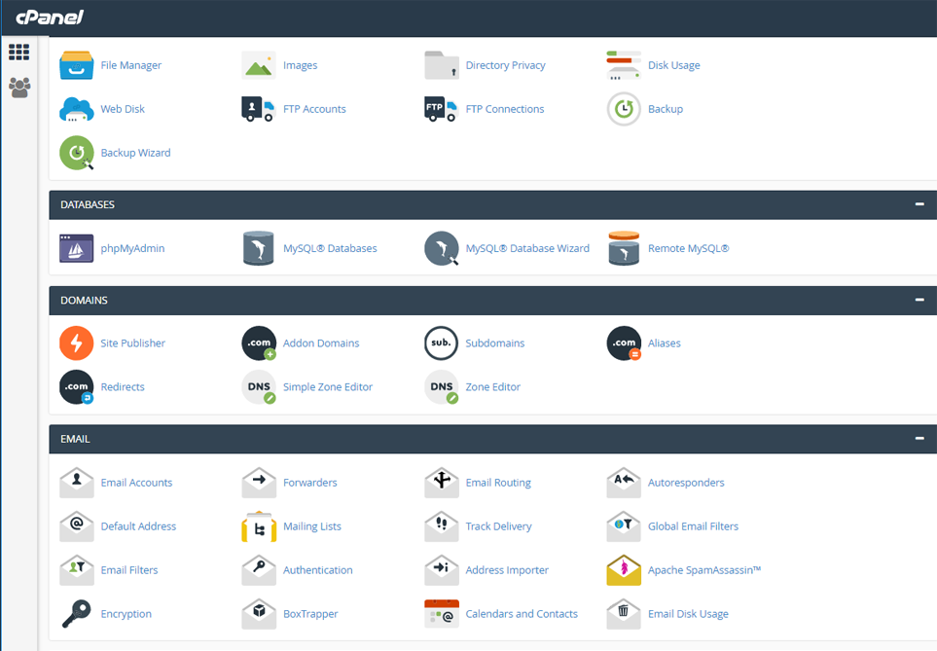
Task: Launch the Backup Wizard icon
Action: [77, 153]
